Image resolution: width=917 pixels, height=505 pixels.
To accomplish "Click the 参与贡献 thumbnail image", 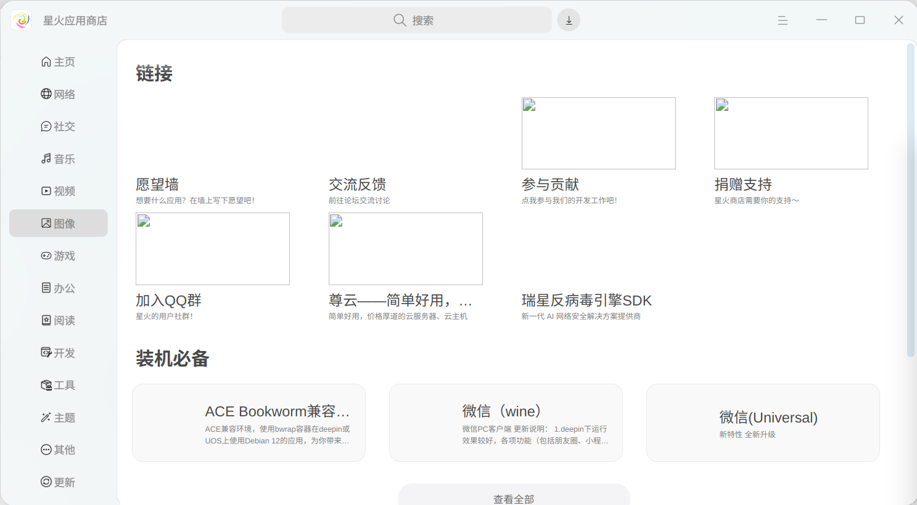I will (x=599, y=133).
